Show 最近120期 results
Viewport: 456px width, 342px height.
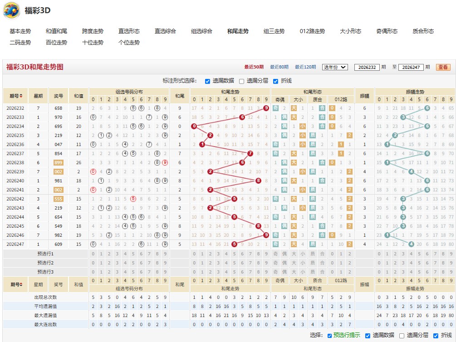pos(305,67)
